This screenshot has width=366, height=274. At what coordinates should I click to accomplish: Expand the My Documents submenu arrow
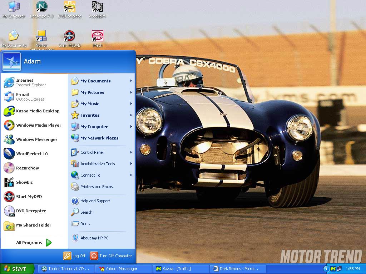[x=131, y=81]
